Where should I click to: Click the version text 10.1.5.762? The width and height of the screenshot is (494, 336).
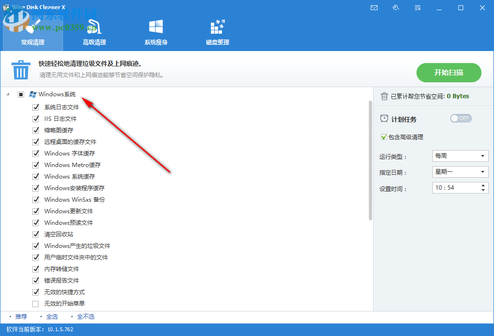pos(60,329)
